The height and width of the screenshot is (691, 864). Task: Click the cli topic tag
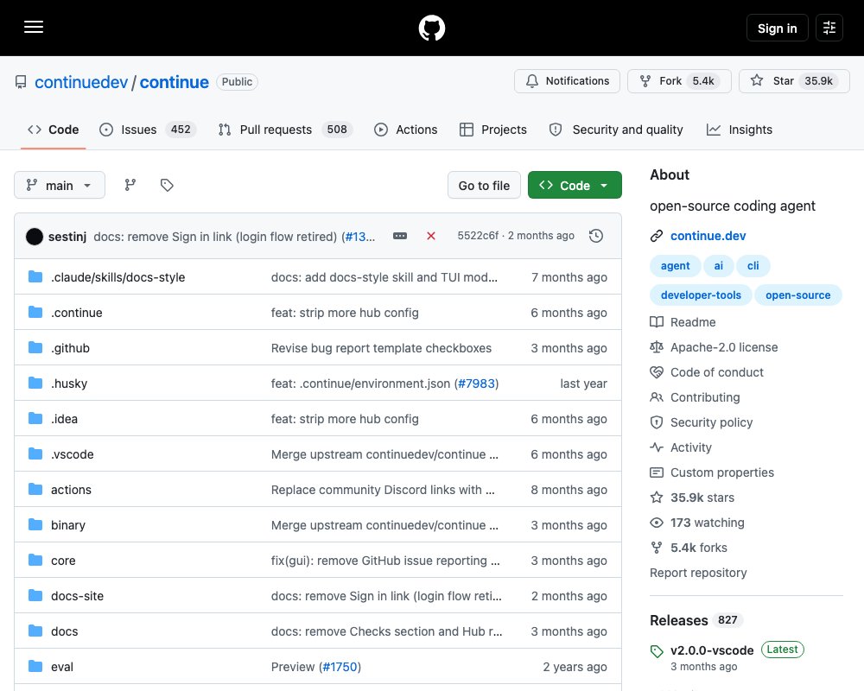[753, 265]
